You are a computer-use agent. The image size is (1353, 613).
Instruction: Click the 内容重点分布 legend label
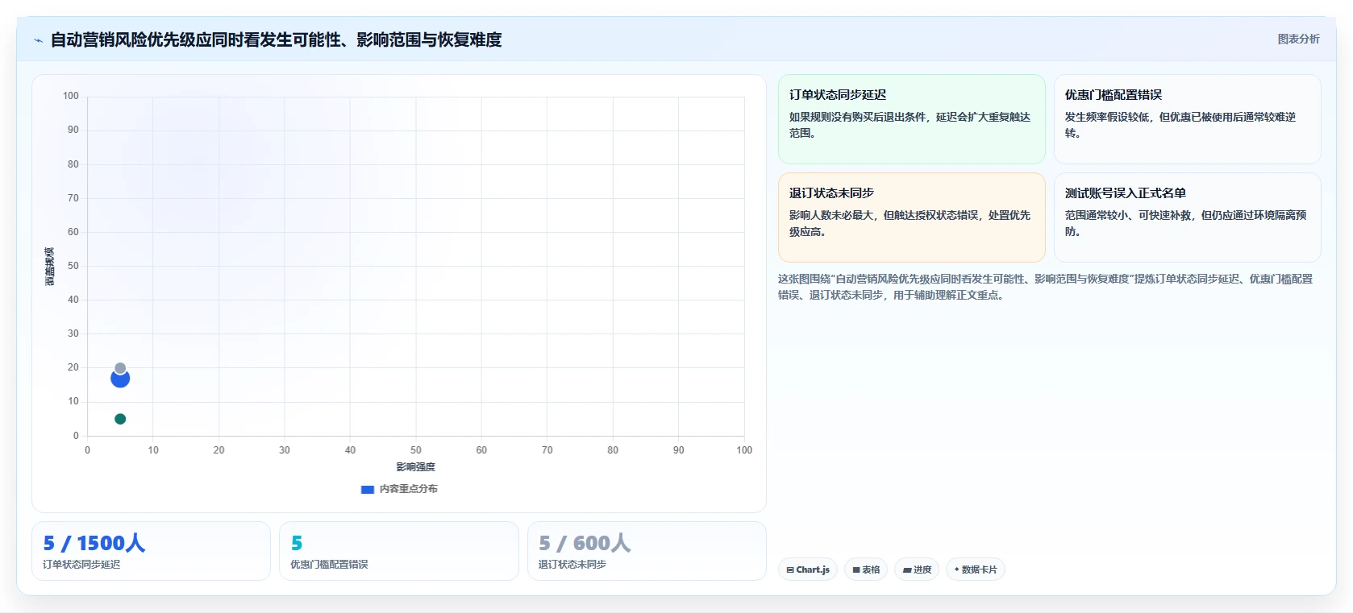pos(409,489)
